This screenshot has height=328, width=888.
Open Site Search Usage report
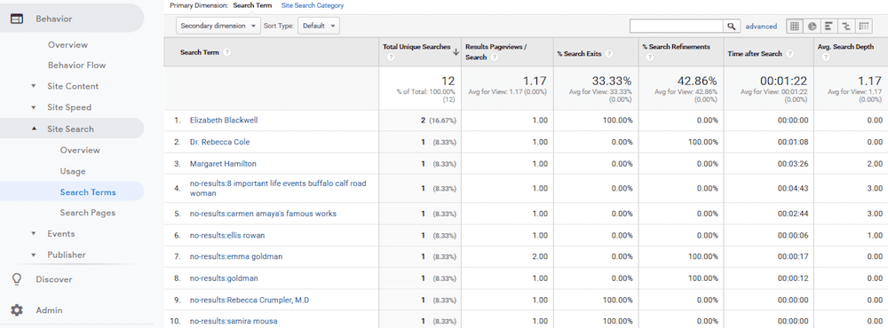(73, 171)
